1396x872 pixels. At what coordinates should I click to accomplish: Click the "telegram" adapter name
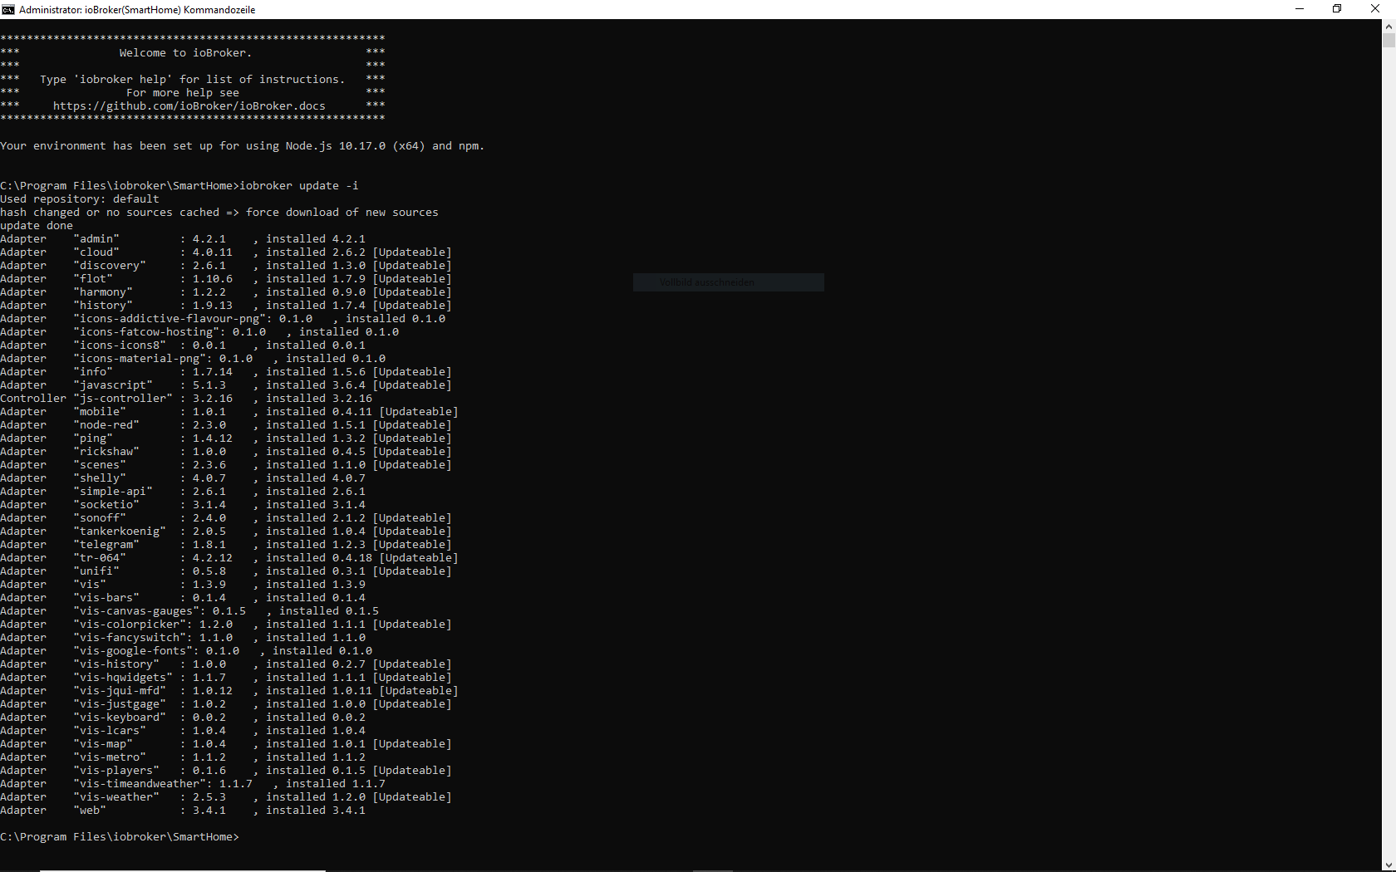tap(106, 545)
